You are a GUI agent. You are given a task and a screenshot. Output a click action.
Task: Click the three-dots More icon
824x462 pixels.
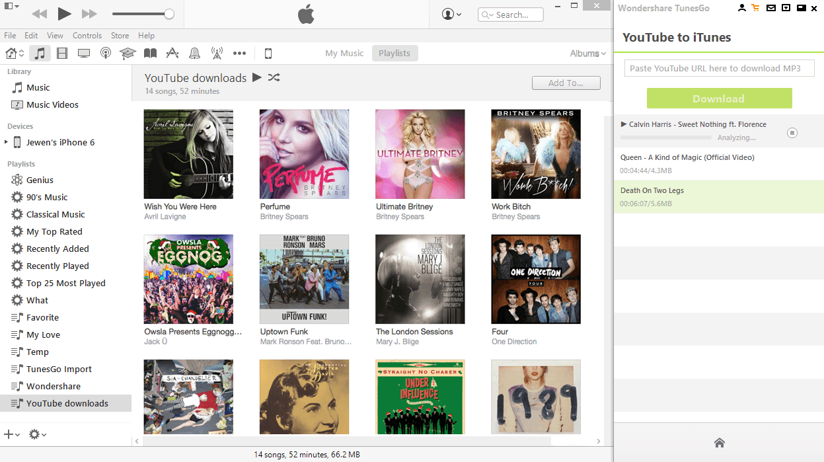click(239, 54)
